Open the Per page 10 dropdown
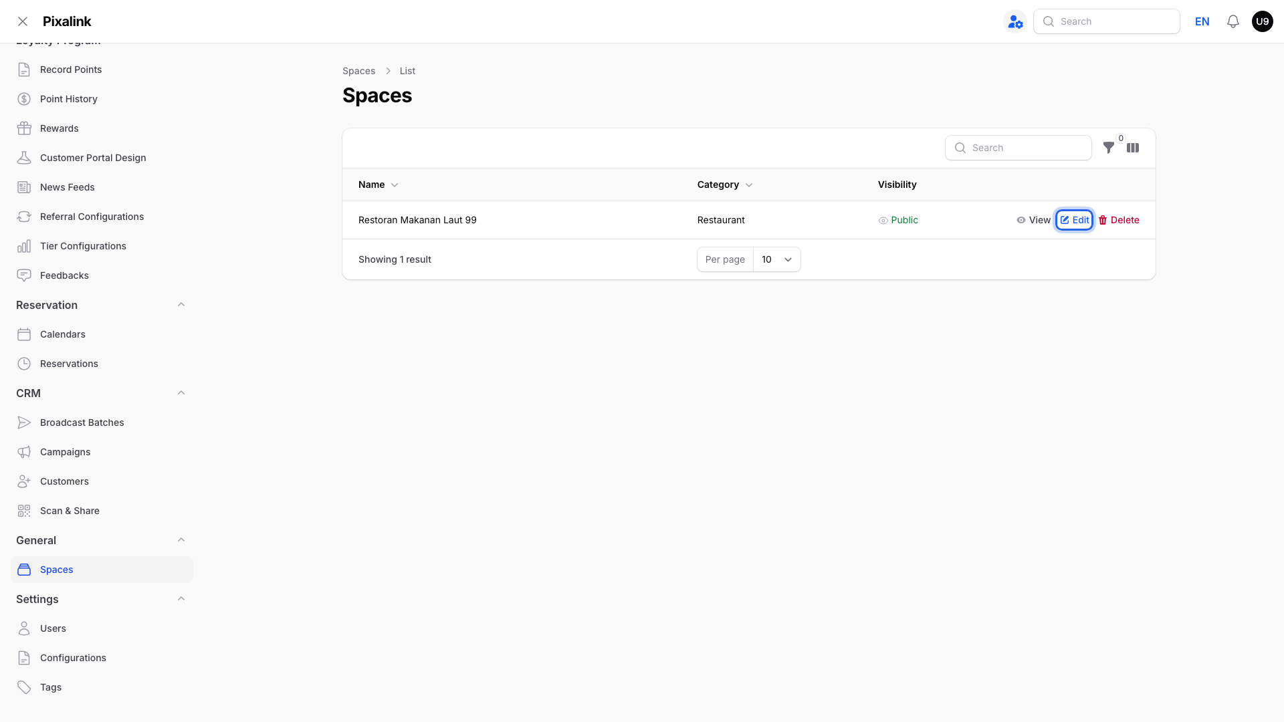This screenshot has height=722, width=1284. (777, 259)
